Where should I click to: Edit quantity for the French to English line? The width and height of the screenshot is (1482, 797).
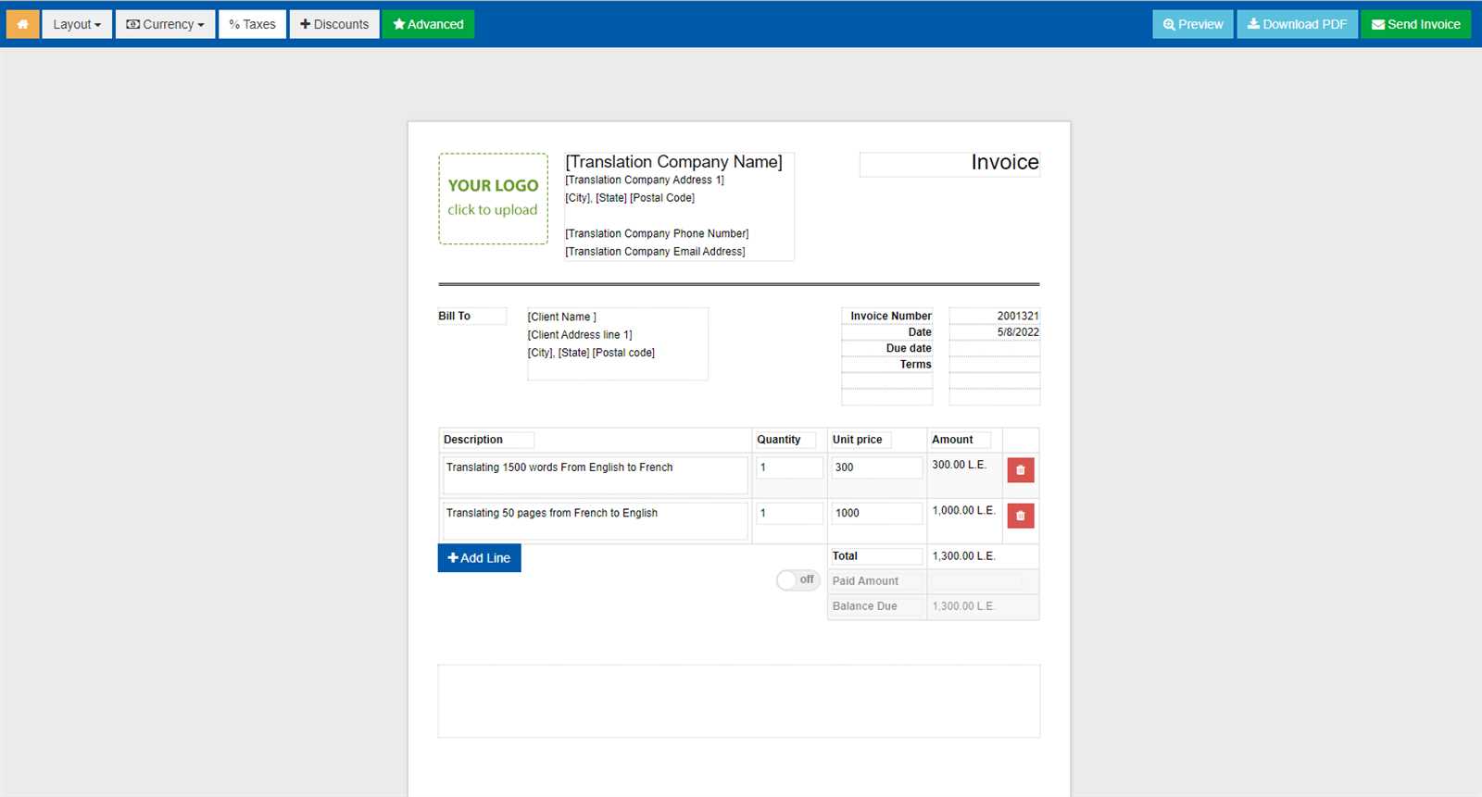[789, 513]
